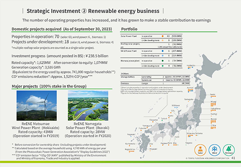Click the orange Solar legend icon

(x=200, y=150)
